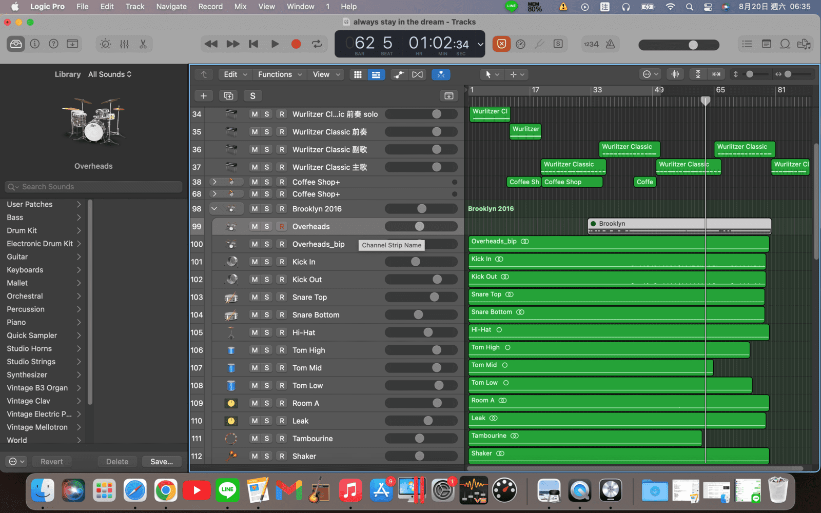Mute the Kick In track
Viewport: 821px width, 513px height.
click(x=255, y=262)
